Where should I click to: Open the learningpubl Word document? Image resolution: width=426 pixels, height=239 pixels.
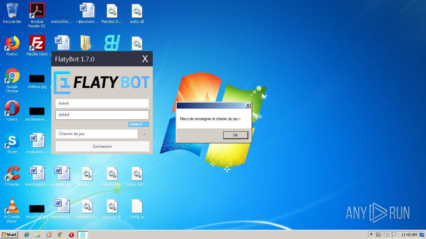(37, 176)
